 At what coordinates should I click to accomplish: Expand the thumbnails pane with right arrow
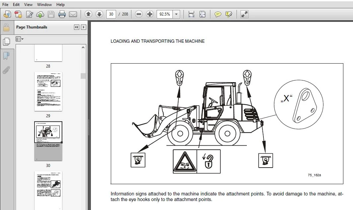84,27
